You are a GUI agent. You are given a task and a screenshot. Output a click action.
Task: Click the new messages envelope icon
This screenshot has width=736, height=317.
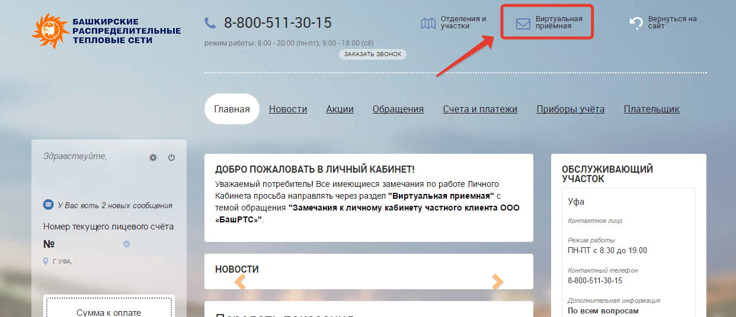coord(49,205)
